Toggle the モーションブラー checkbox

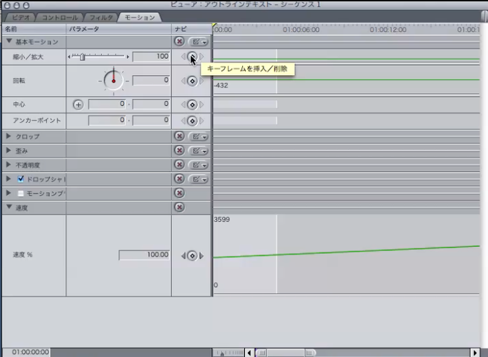point(20,194)
